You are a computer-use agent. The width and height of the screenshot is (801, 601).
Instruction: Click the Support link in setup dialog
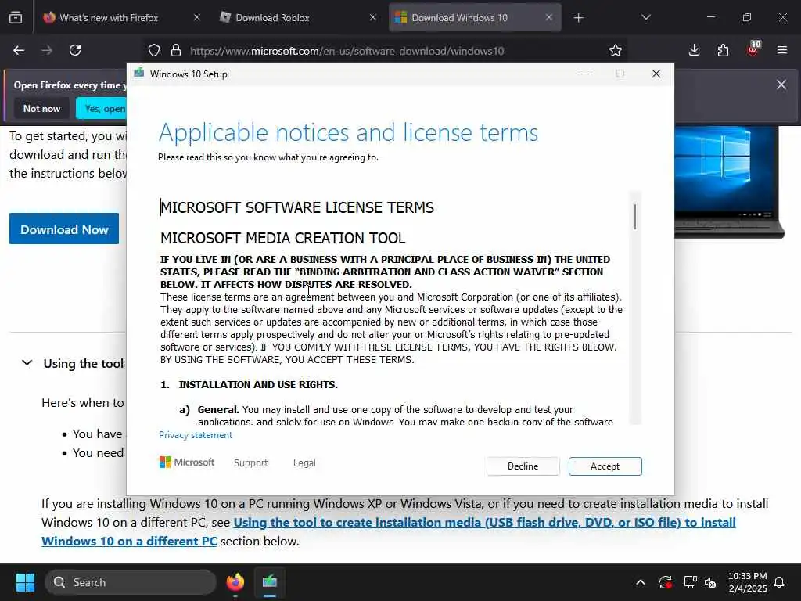click(251, 462)
